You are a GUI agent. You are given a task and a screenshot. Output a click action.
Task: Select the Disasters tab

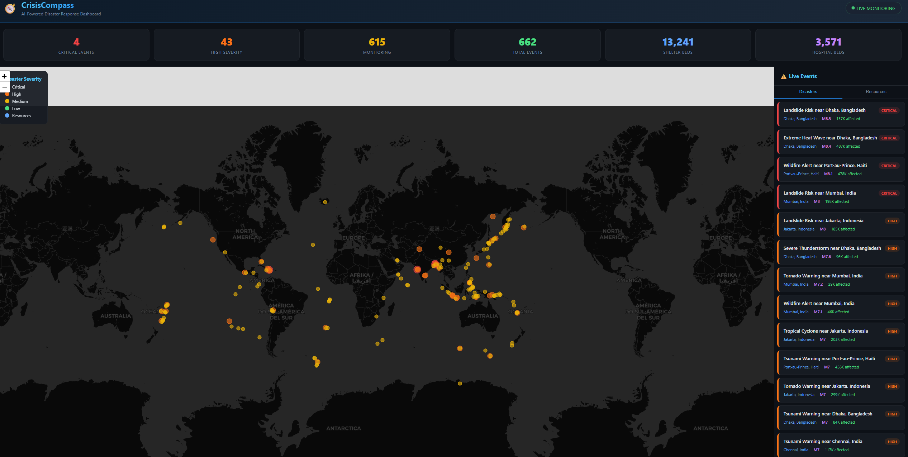point(808,92)
